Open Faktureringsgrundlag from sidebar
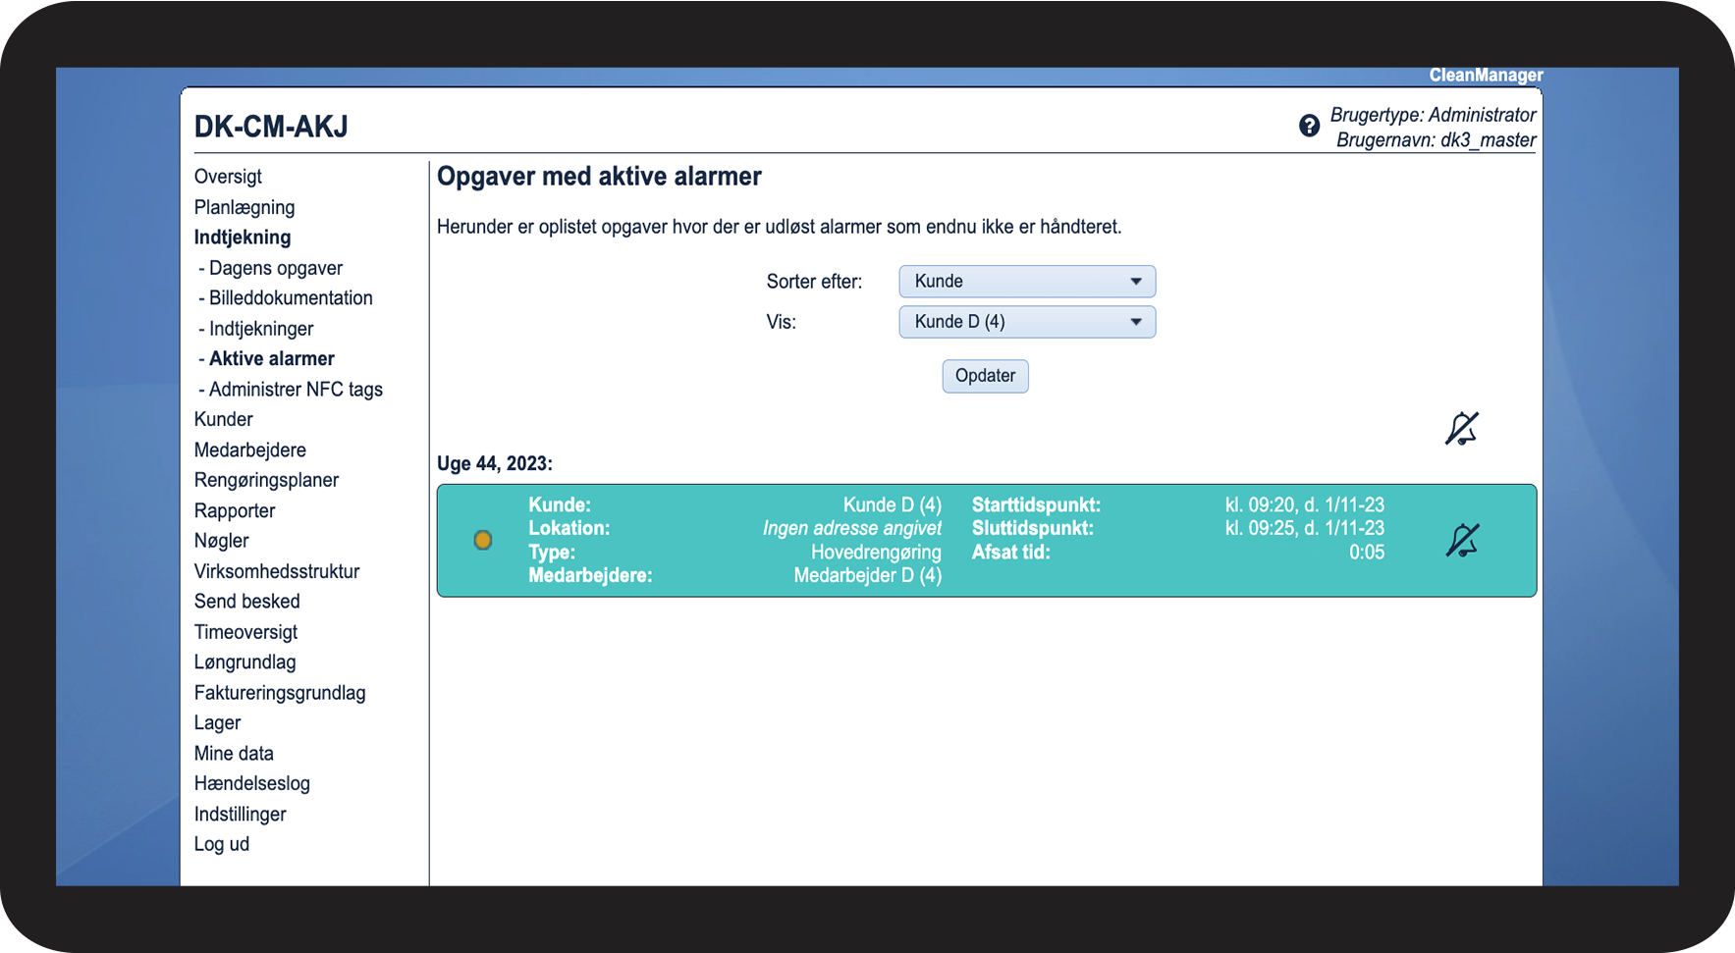1735x953 pixels. (x=280, y=693)
